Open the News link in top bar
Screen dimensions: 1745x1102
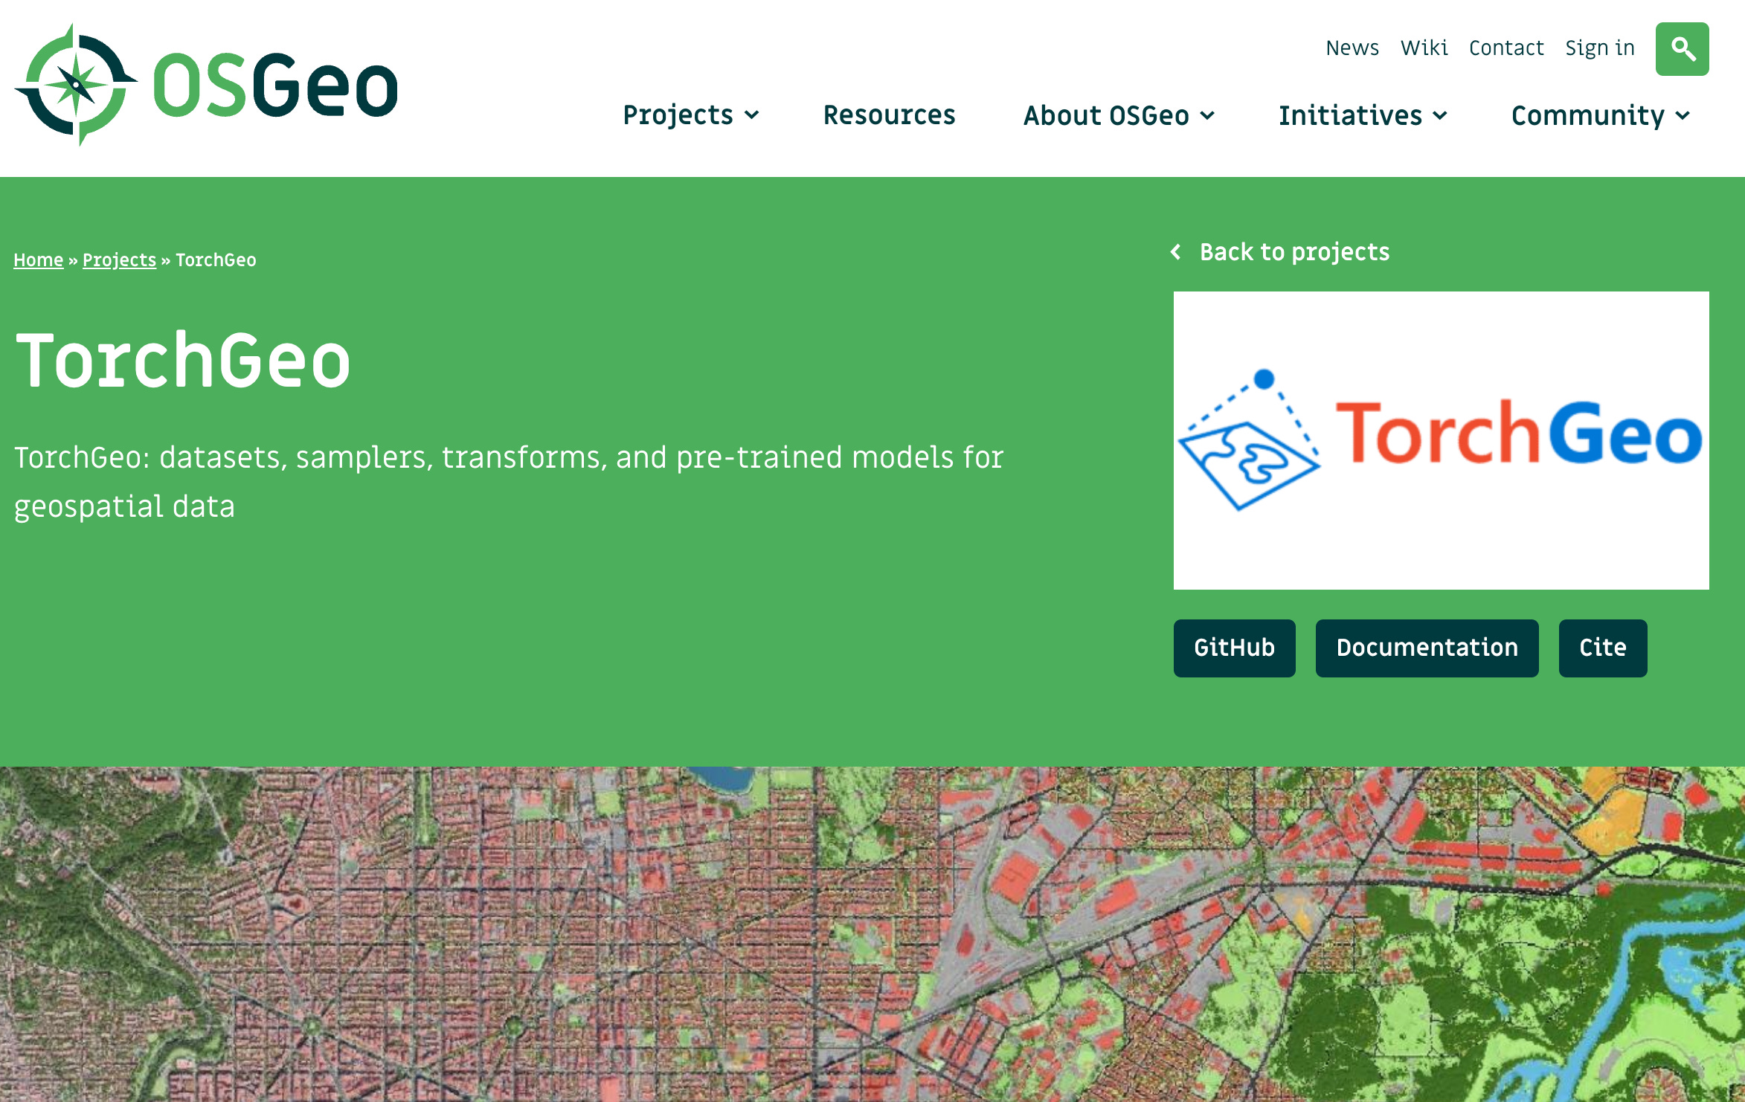point(1352,48)
